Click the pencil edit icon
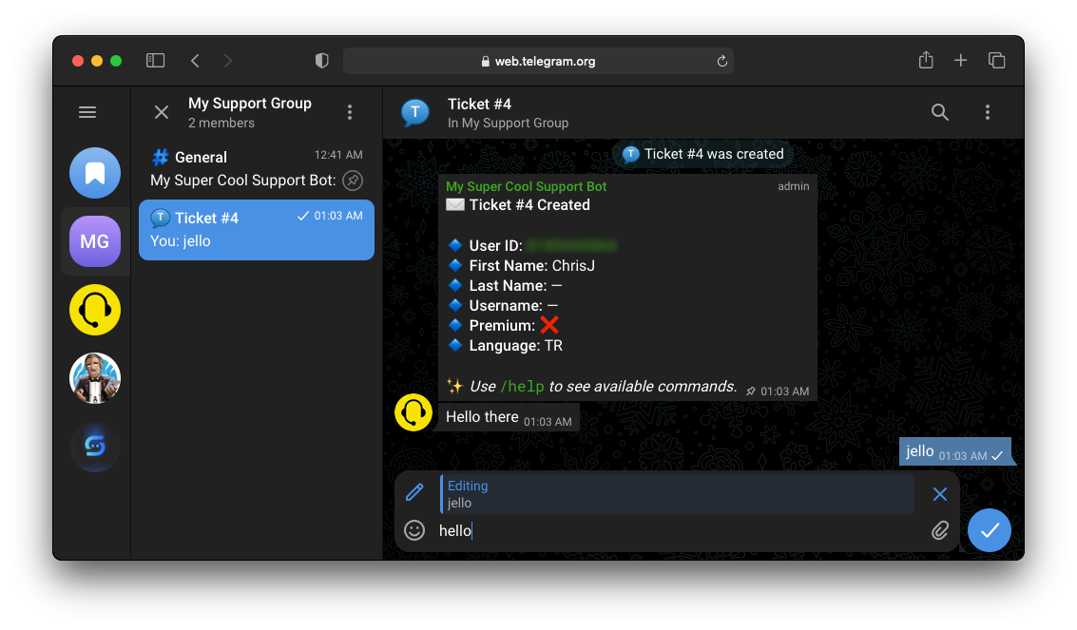Image resolution: width=1077 pixels, height=630 pixels. click(414, 492)
